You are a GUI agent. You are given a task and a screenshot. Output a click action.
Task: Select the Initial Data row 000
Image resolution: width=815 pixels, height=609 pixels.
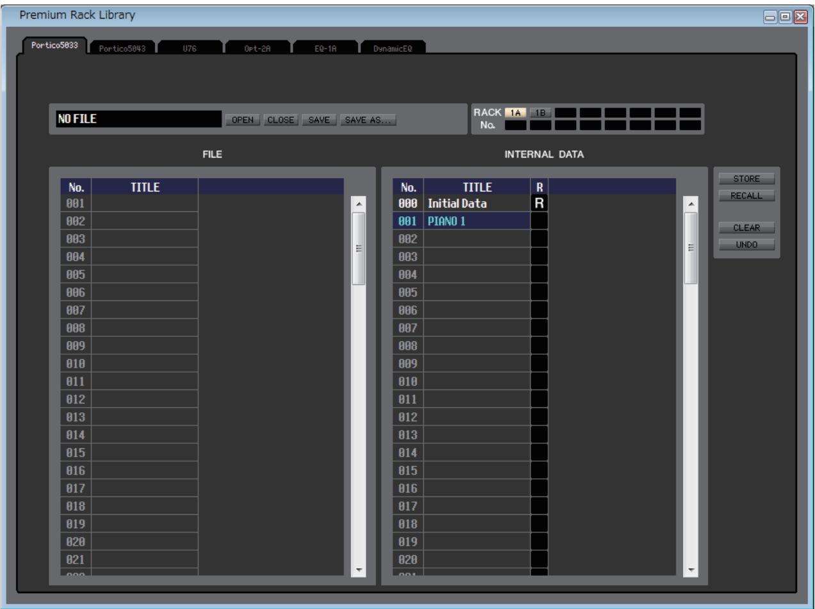471,204
